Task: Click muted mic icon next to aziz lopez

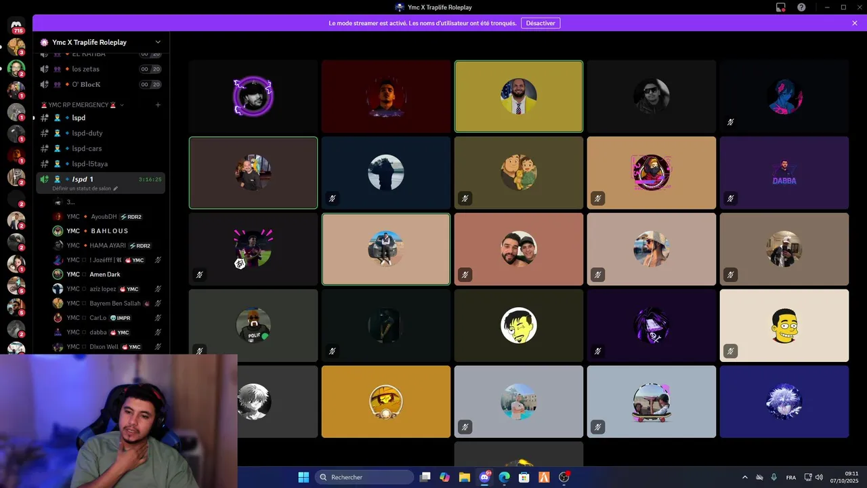Action: [x=158, y=289]
